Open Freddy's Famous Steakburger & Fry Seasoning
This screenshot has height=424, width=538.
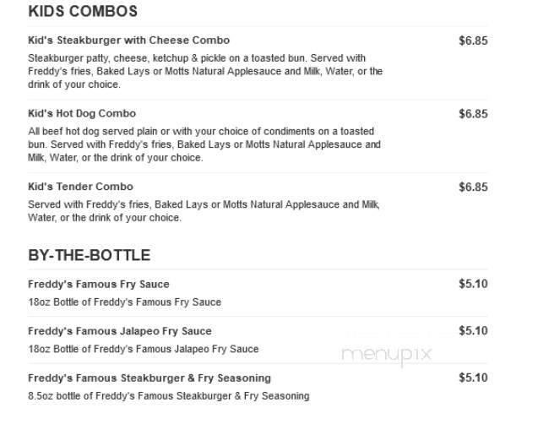tap(149, 378)
